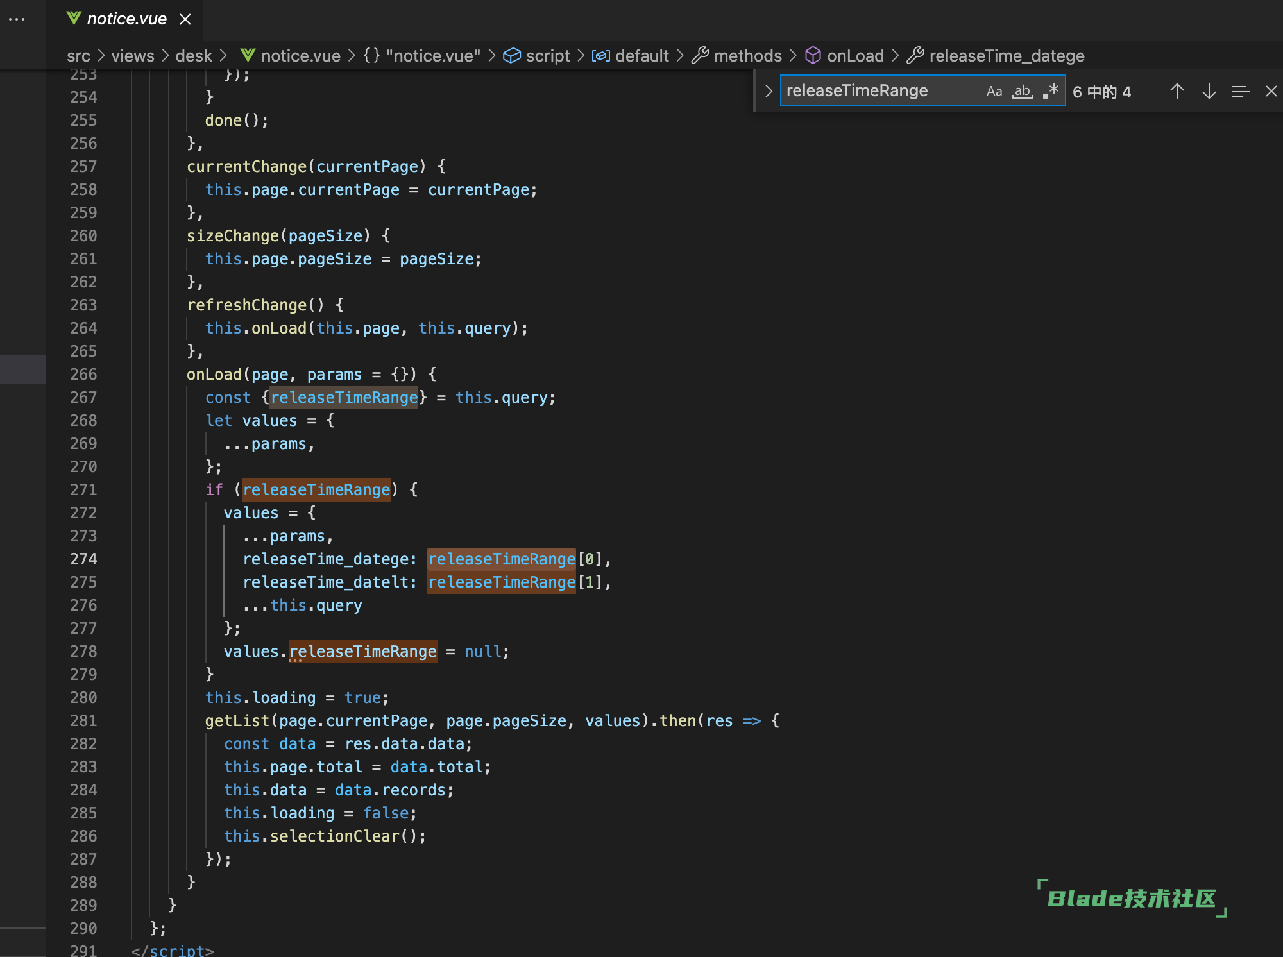The height and width of the screenshot is (957, 1283).
Task: Click the closing script tag on line 291
Action: coord(172,950)
